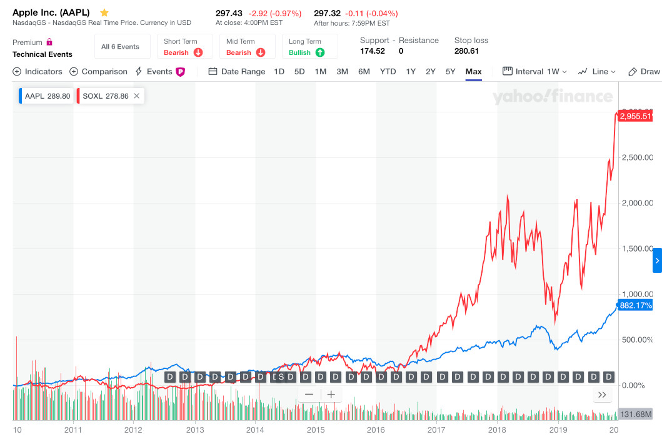662x442 pixels.
Task: Open the Indicators menu
Action: (x=38, y=72)
